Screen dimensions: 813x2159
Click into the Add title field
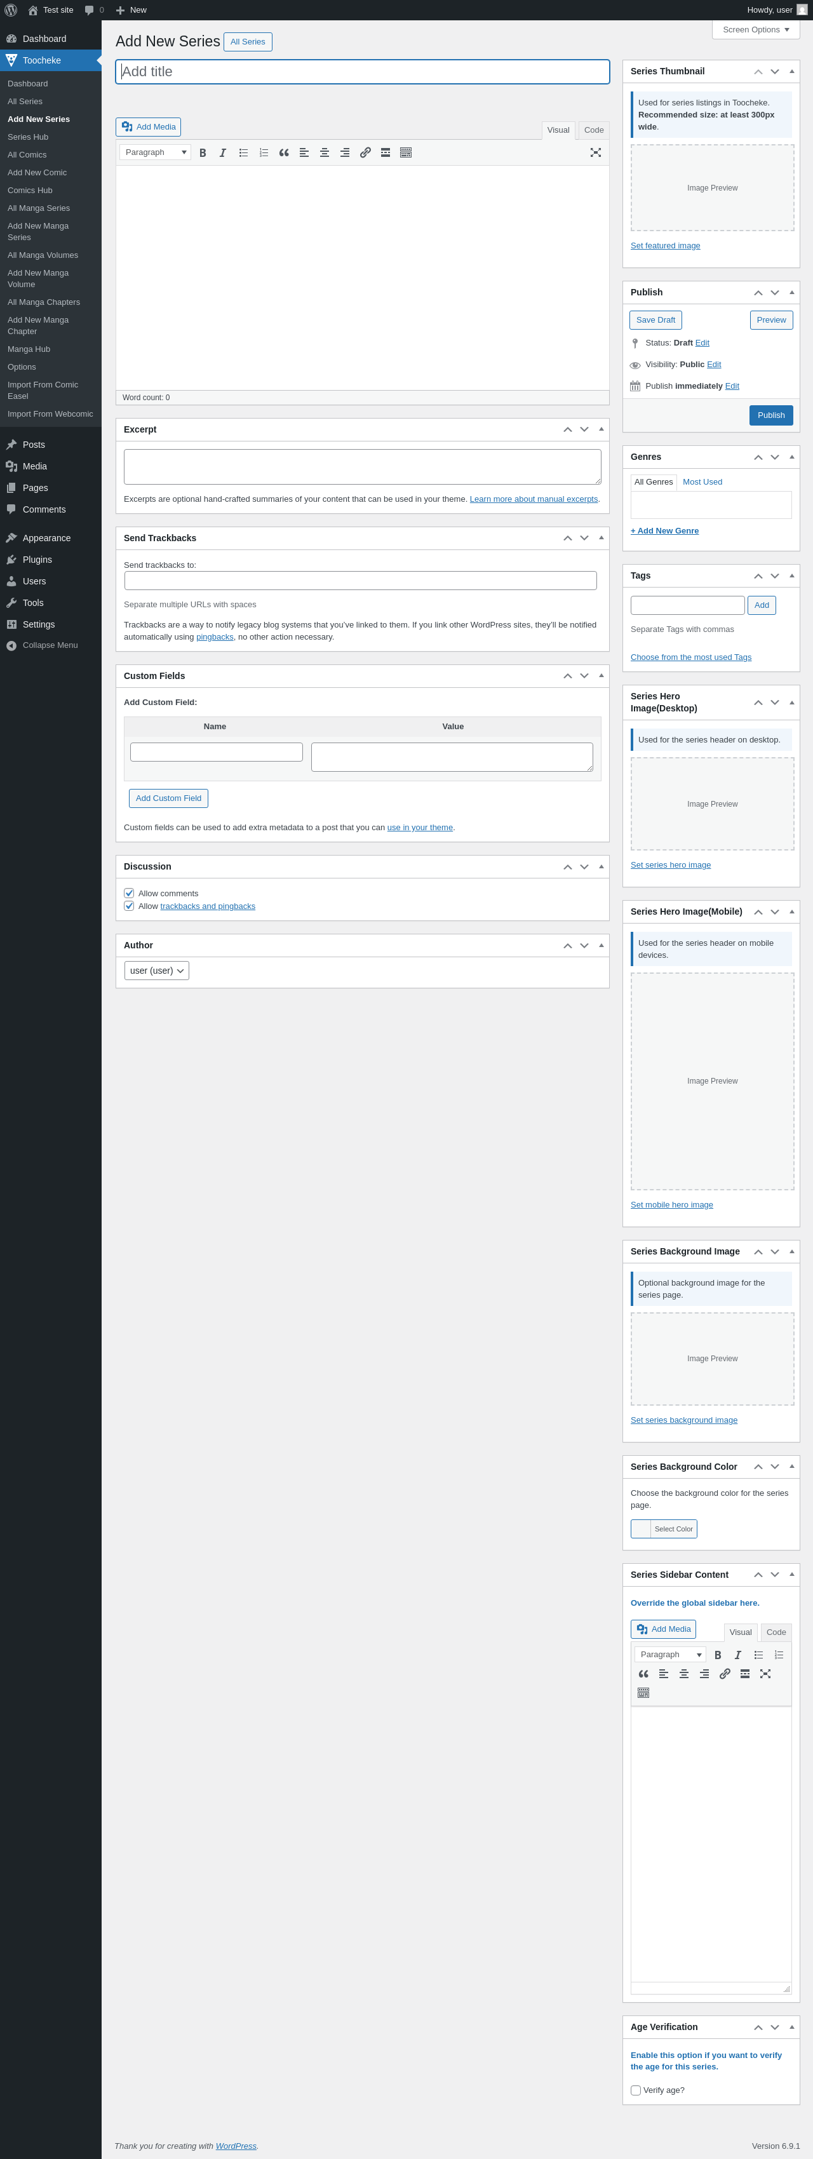(x=362, y=72)
